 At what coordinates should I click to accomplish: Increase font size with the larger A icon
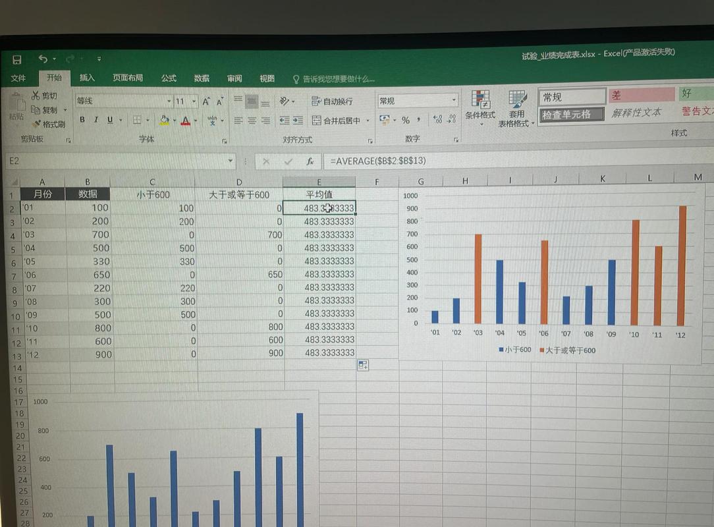coord(206,101)
